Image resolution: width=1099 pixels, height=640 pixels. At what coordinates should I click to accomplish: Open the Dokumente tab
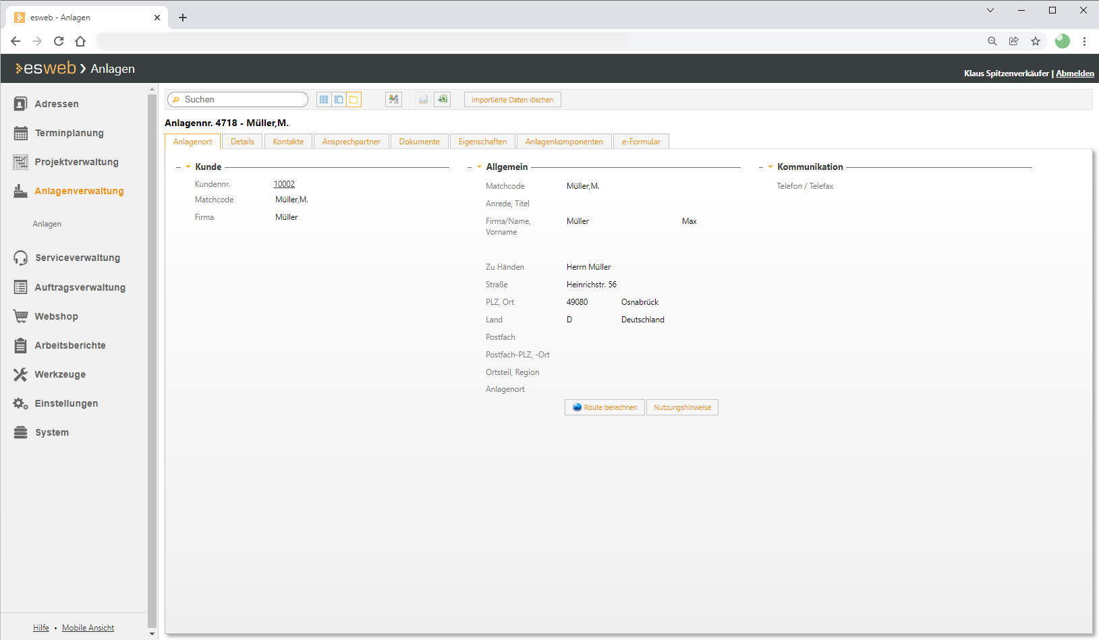click(419, 142)
